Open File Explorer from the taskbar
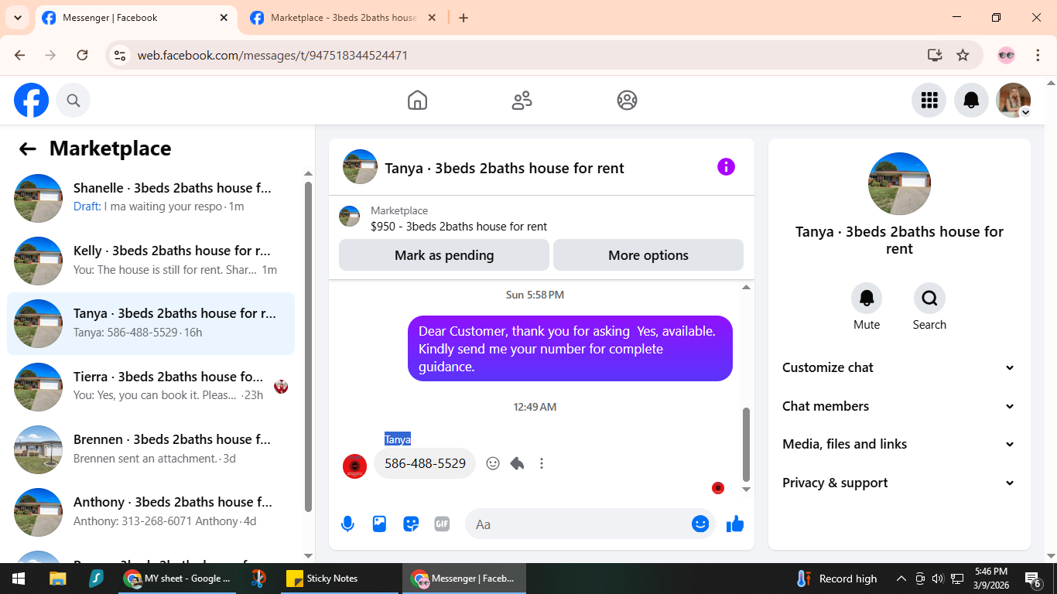The width and height of the screenshot is (1057, 594). (58, 579)
